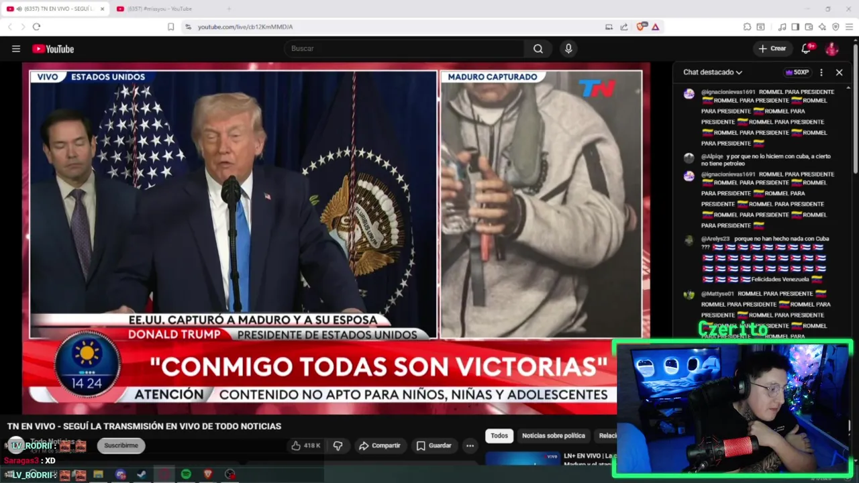Click username @ignacionievas1691 in first chat message
Image resolution: width=859 pixels, height=483 pixels.
point(728,92)
